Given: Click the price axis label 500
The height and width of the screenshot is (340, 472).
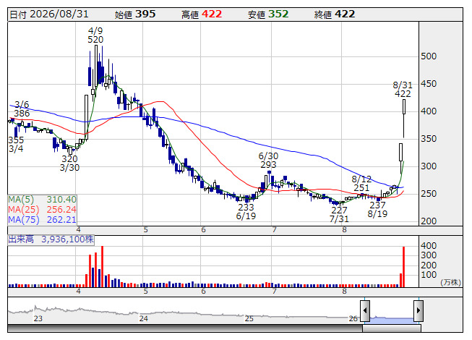Looking at the screenshot, I should (429, 56).
